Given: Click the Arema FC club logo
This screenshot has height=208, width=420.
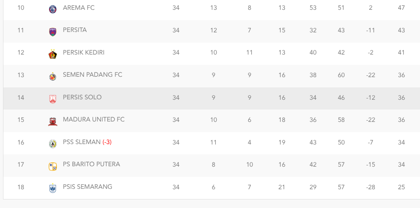Looking at the screenshot, I should 53,9.
